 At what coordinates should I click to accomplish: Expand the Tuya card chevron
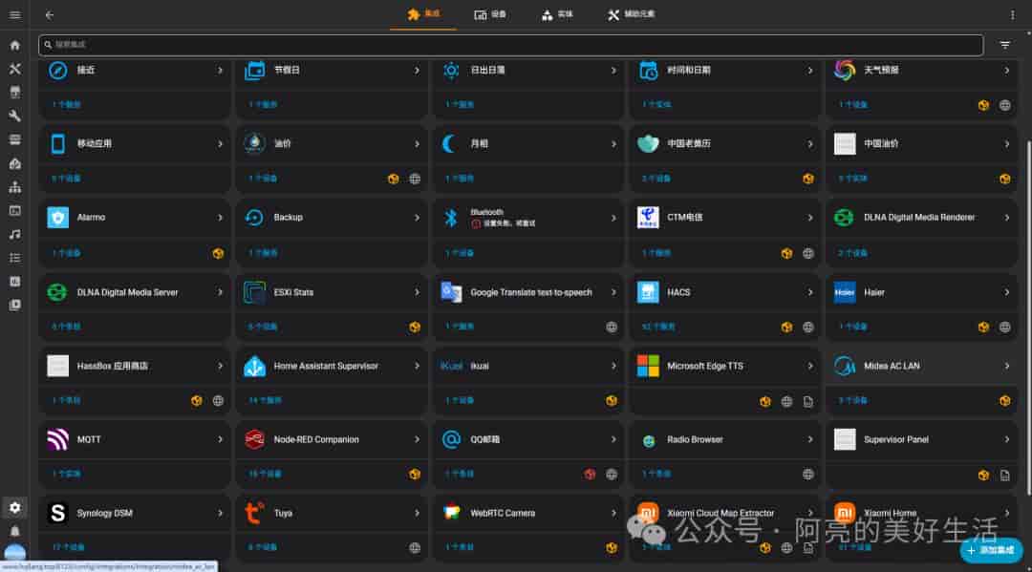(x=417, y=513)
